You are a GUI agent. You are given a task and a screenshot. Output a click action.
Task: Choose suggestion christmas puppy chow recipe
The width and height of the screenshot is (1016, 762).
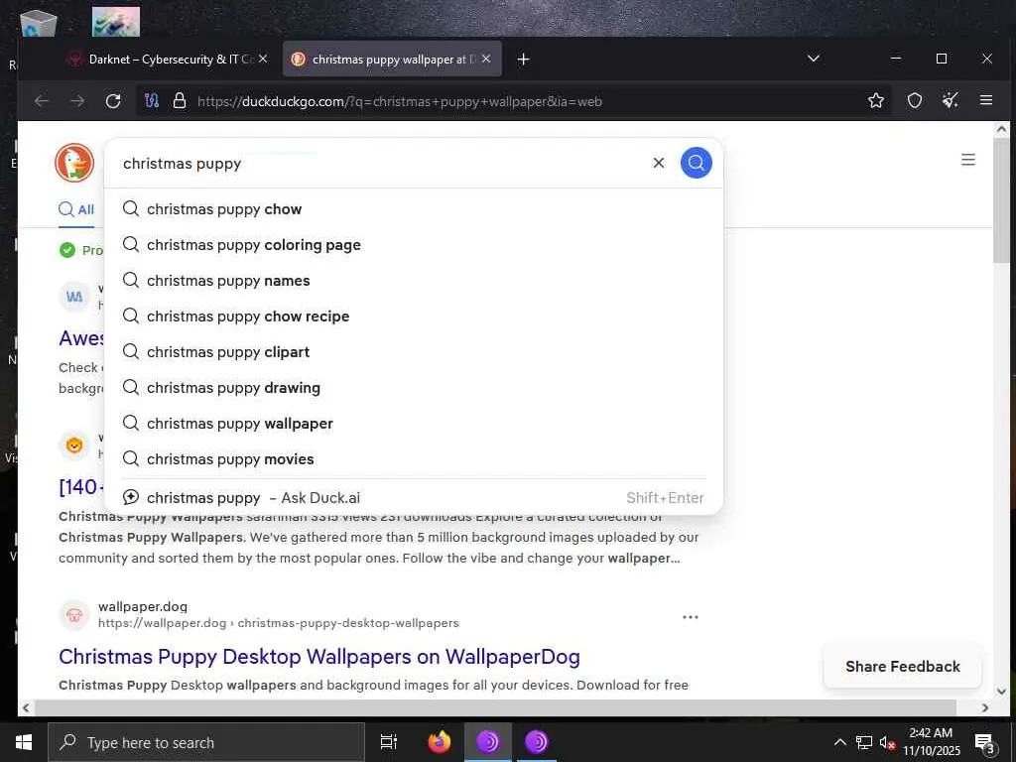[x=414, y=317]
